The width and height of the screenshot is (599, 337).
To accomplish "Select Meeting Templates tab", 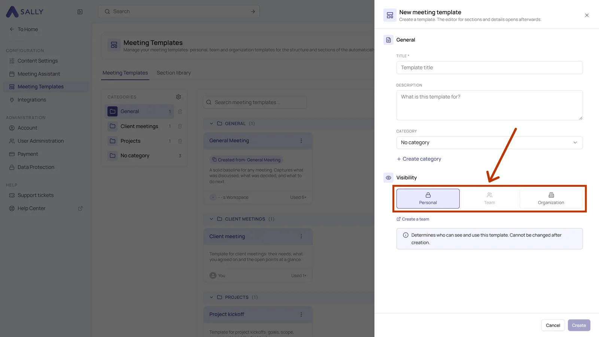I will coord(125,73).
